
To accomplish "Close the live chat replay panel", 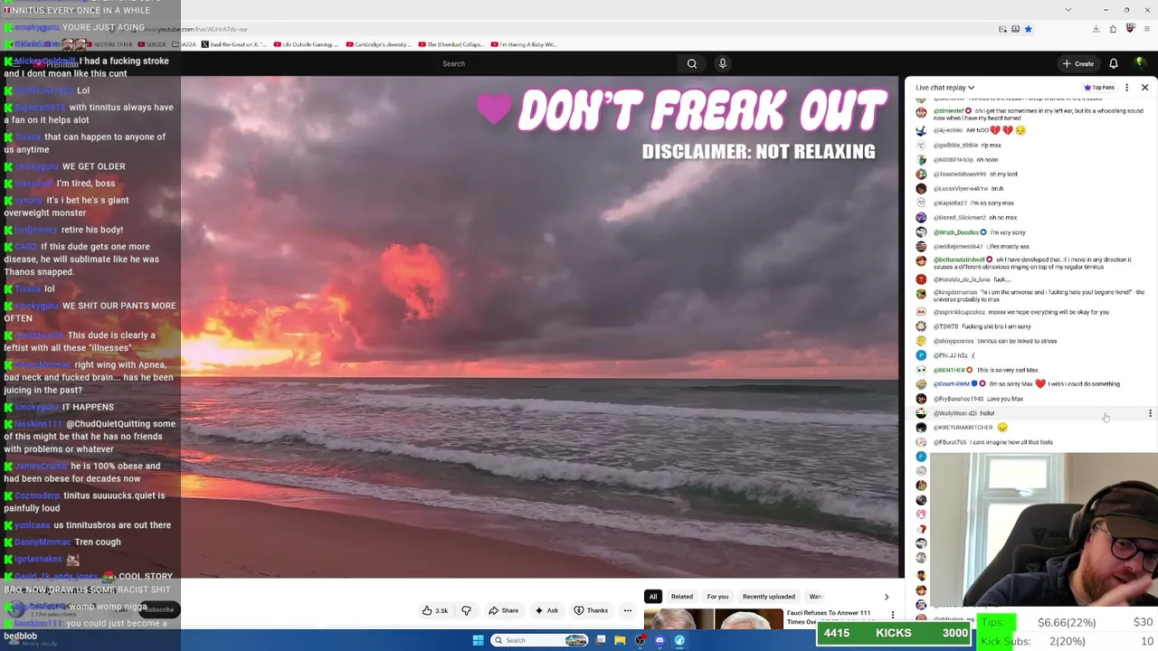I will 1144,88.
